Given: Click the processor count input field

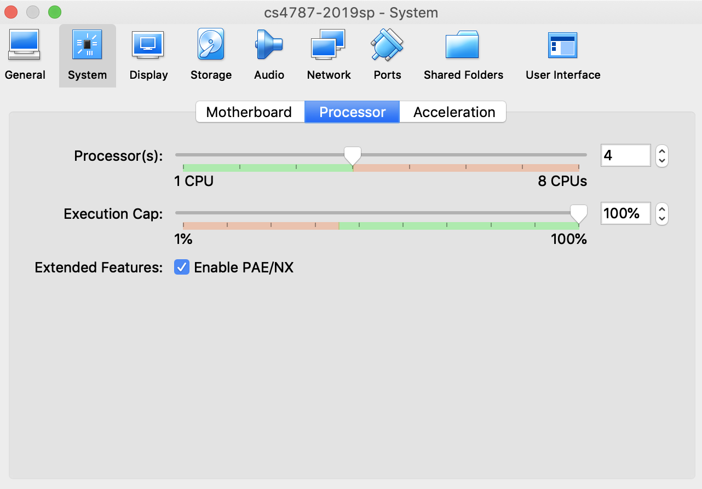Looking at the screenshot, I should (625, 156).
